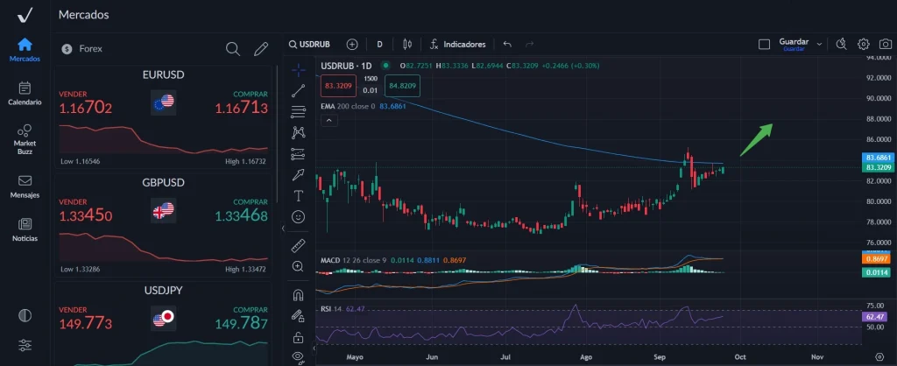Open the Indicadores menu
Image resolution: width=897 pixels, height=366 pixels.
456,44
